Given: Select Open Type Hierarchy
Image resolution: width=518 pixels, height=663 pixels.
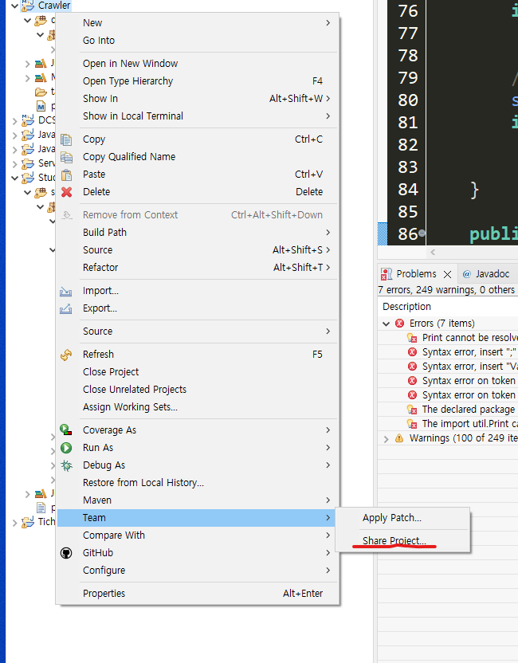Looking at the screenshot, I should tap(197, 81).
